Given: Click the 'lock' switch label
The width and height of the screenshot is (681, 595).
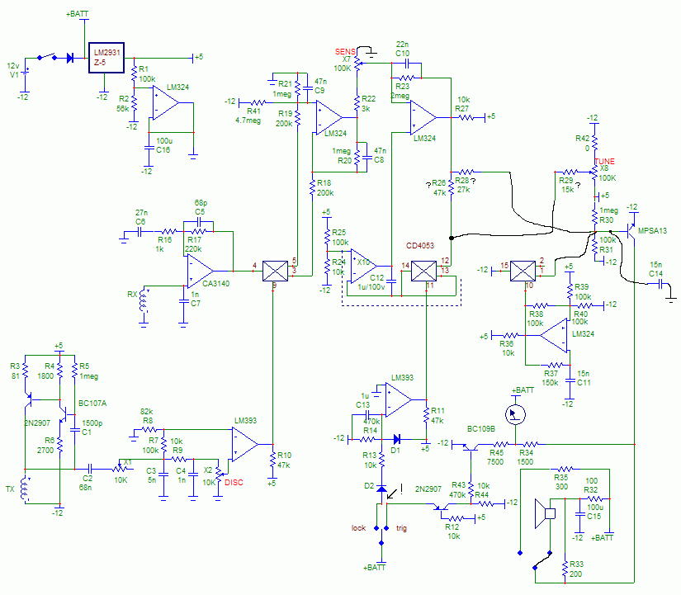Looking at the screenshot, I should [358, 527].
